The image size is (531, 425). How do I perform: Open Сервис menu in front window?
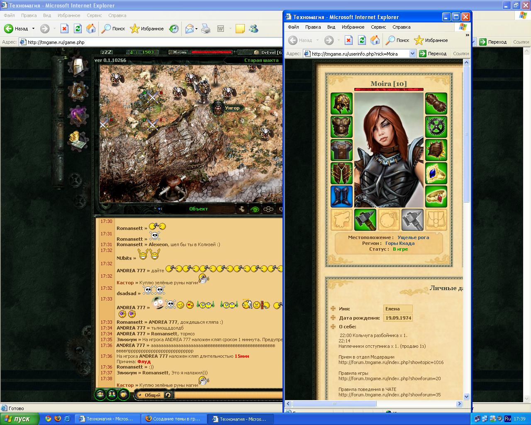(378, 27)
